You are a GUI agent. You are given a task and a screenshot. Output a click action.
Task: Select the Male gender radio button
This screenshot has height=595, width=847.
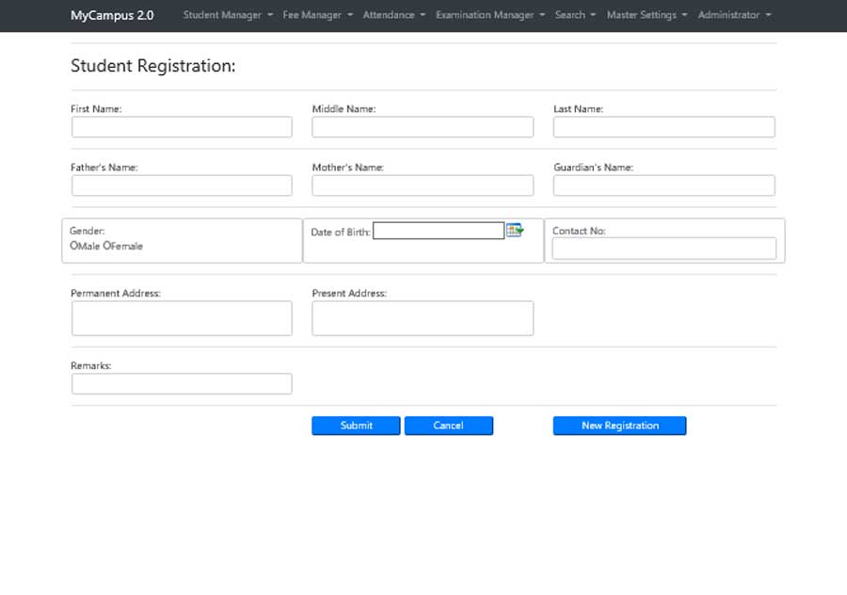(73, 246)
